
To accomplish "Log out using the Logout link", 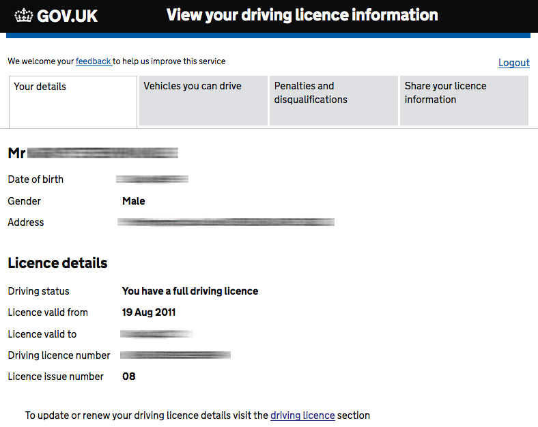I will click(x=514, y=63).
